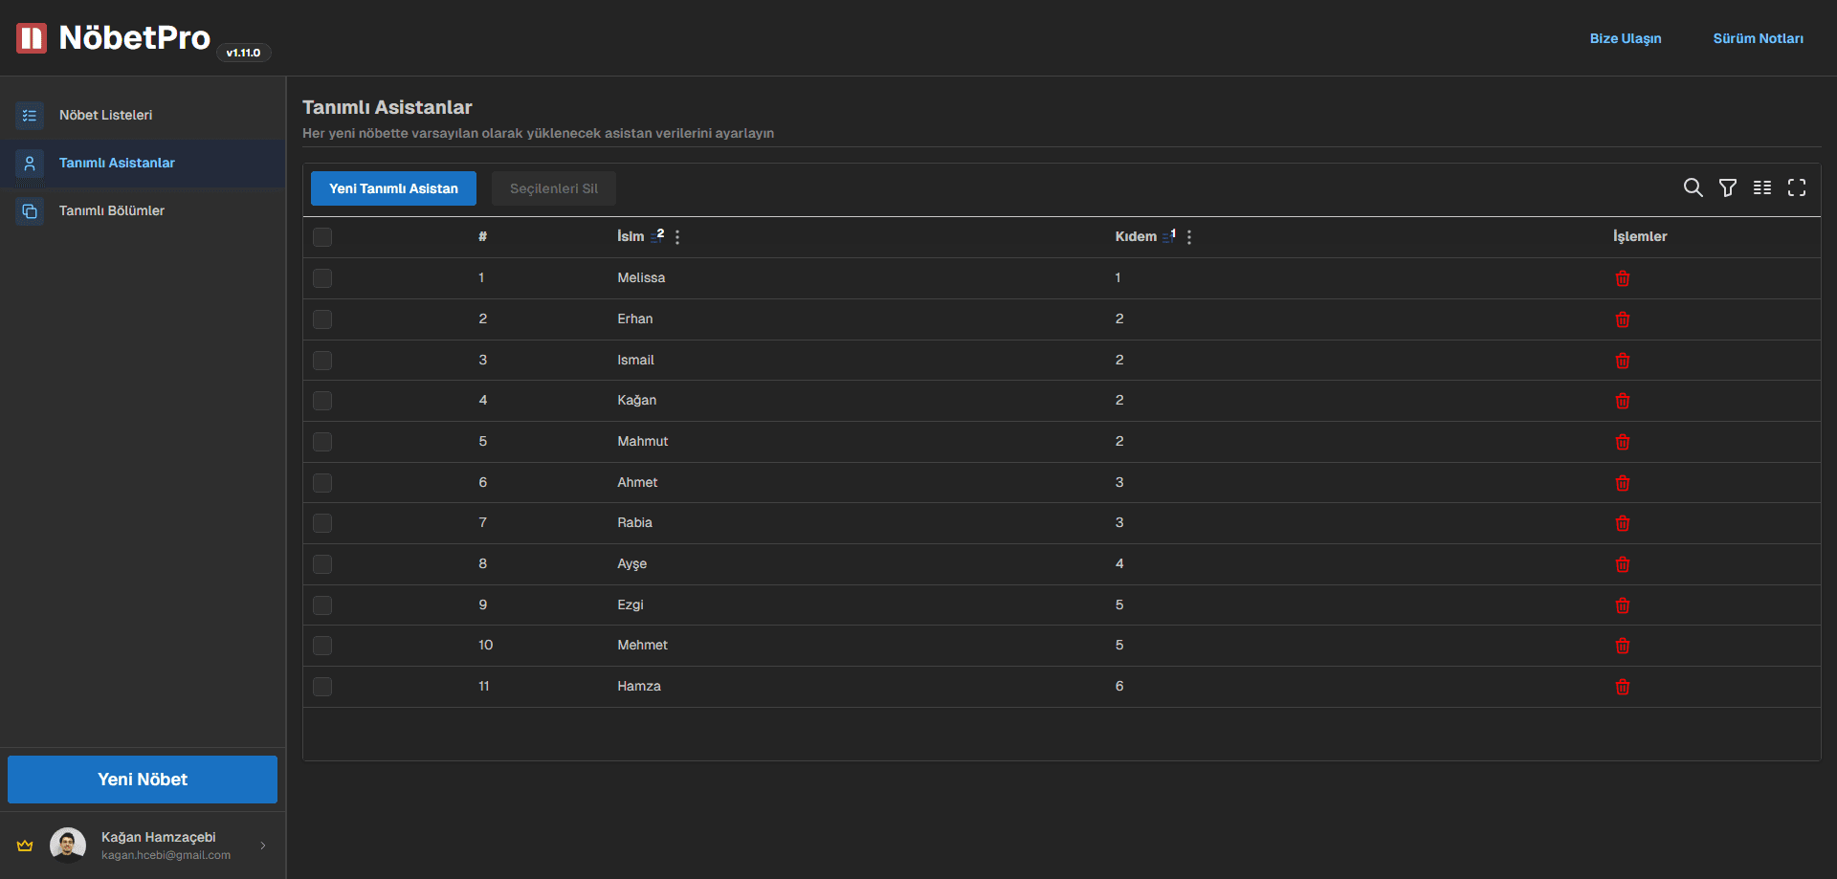Click the big Yeni Nöbet button
Screen dimensions: 1837x879
pos(143,780)
